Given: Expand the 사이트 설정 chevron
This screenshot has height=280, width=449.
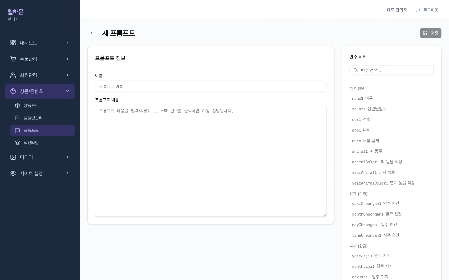Looking at the screenshot, I should coord(67,173).
